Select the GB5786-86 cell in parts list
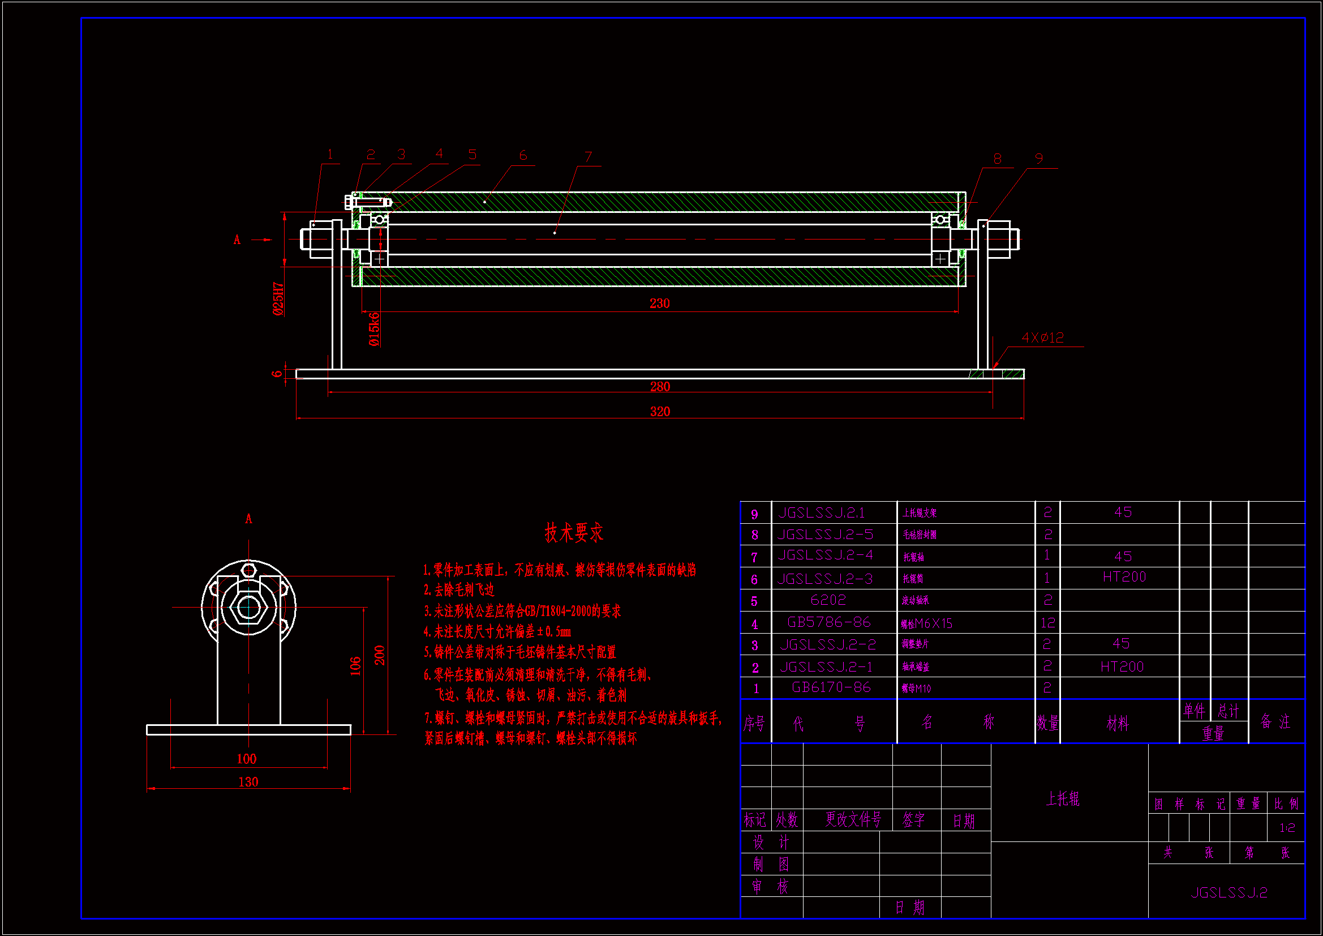The height and width of the screenshot is (936, 1323). 828,622
